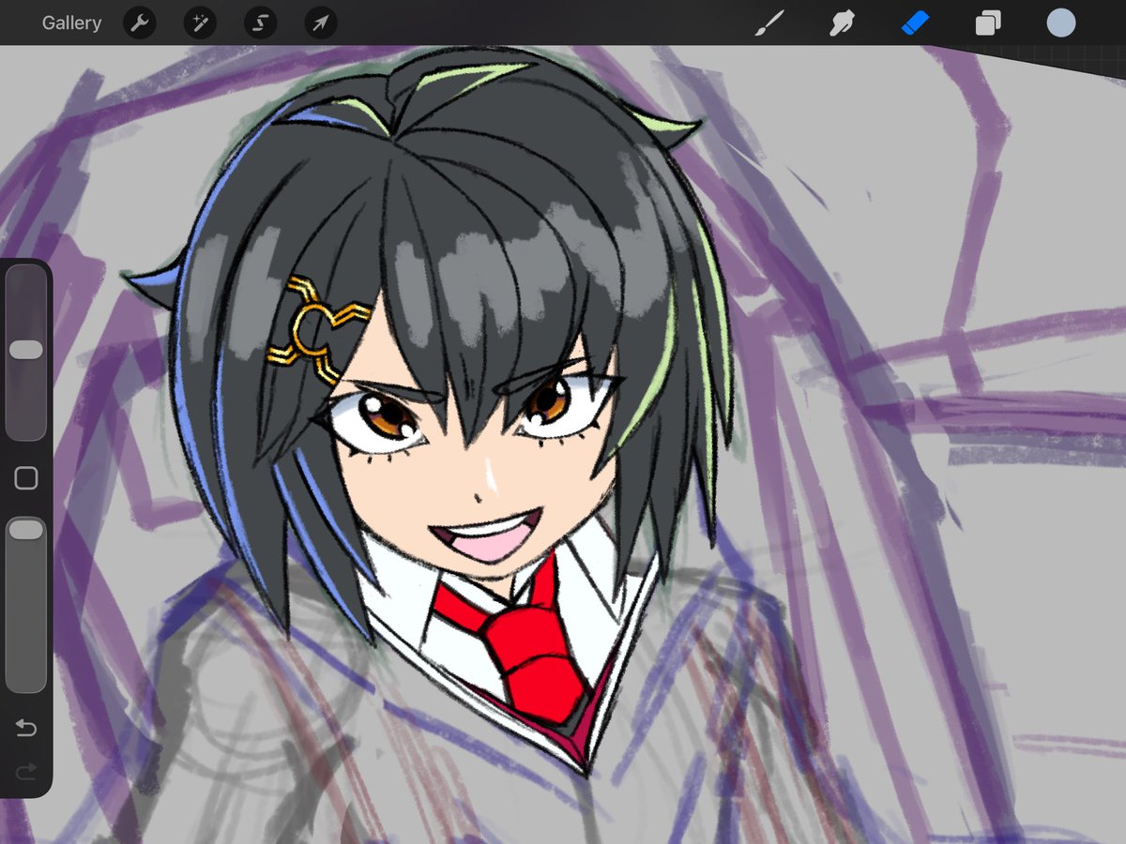Viewport: 1126px width, 844px height.
Task: Open the Actions wrench menu
Action: click(140, 23)
